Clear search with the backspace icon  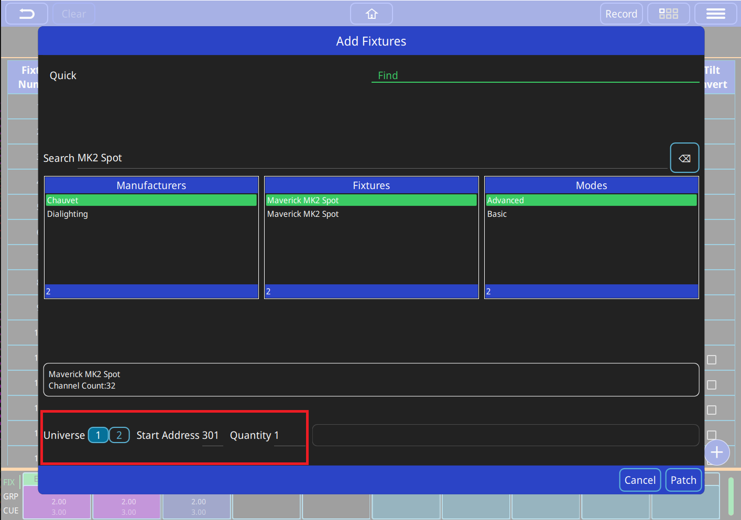[x=684, y=158]
